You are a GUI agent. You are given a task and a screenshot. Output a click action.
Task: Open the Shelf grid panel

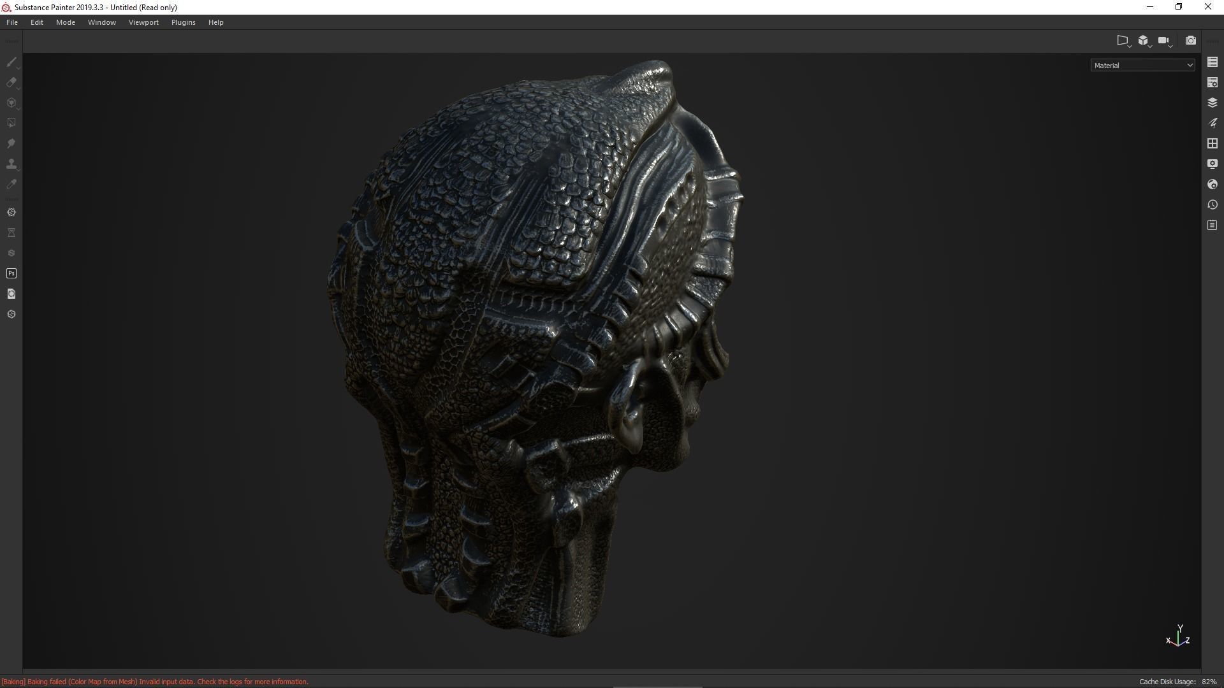1213,143
